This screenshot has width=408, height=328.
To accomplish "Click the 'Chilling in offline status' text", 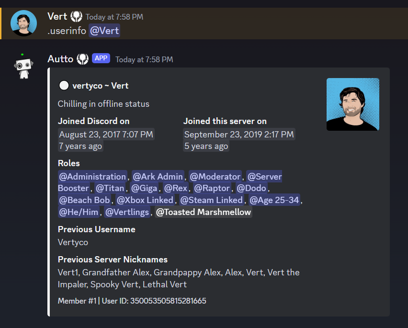I will coord(103,104).
